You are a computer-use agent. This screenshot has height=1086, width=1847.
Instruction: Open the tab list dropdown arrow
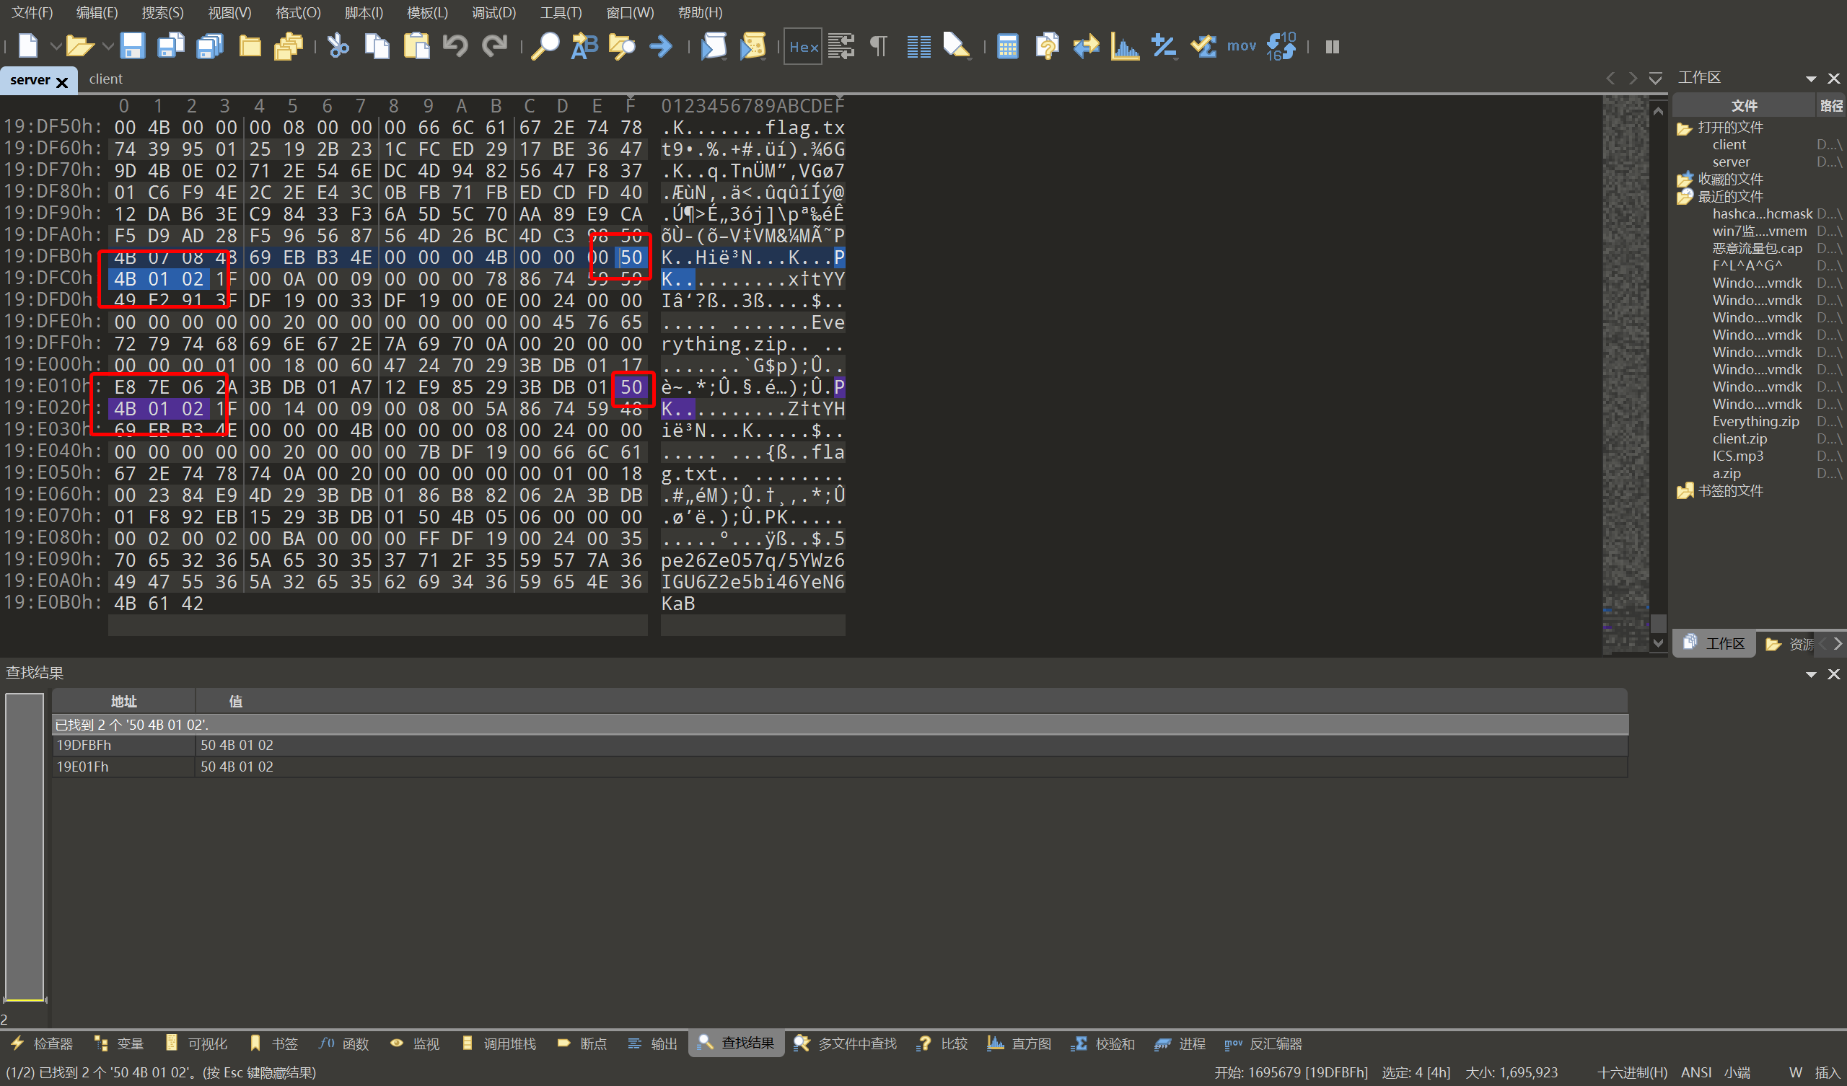[x=1655, y=78]
